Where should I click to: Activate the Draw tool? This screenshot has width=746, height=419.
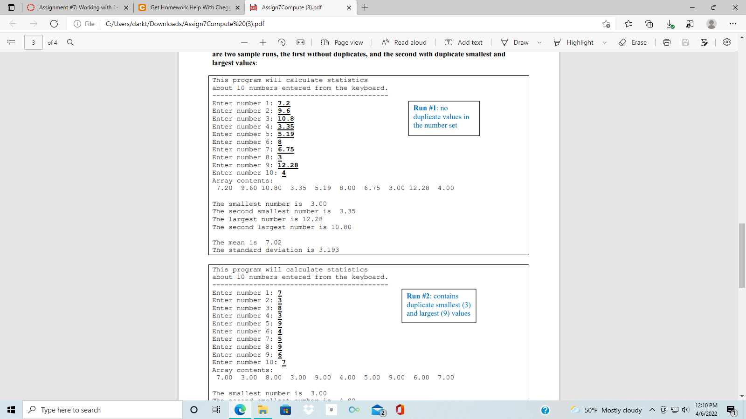[x=515, y=42]
